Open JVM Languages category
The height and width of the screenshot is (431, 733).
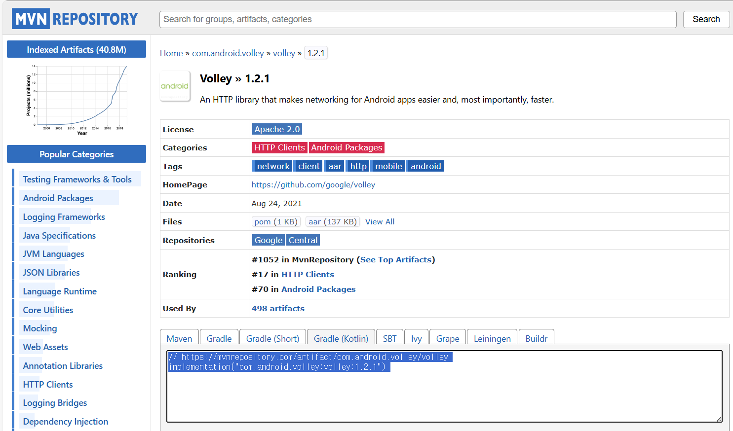(x=53, y=254)
